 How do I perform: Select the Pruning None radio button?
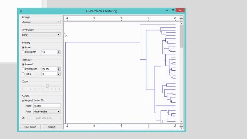point(23,47)
